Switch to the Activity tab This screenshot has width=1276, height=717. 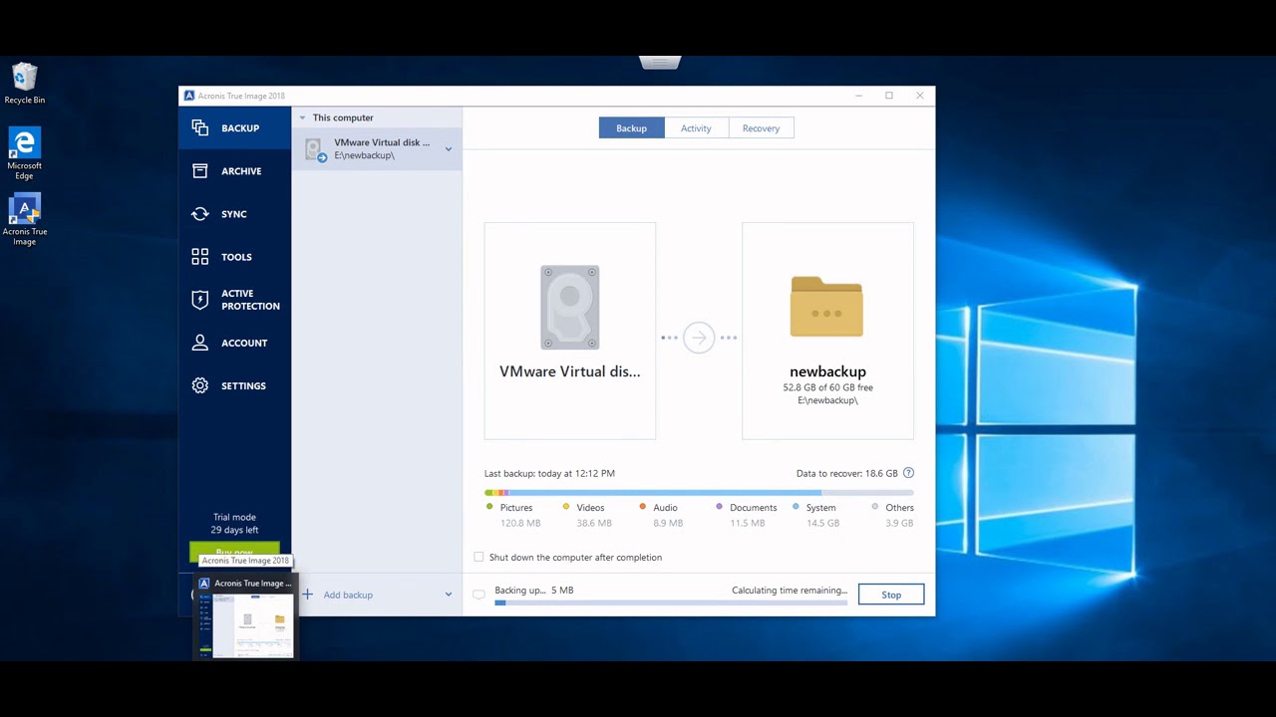[x=696, y=128]
